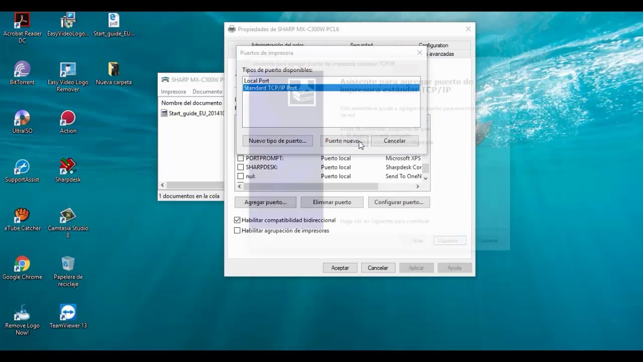Tick the nul: port checkbox

pyautogui.click(x=241, y=176)
